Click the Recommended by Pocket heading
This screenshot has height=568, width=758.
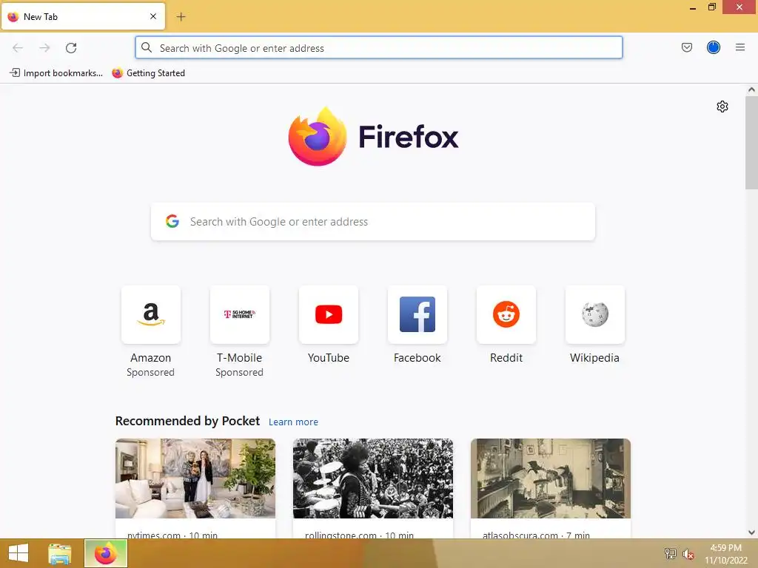(187, 421)
